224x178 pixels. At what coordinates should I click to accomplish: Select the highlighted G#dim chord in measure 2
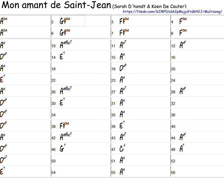(65, 21)
